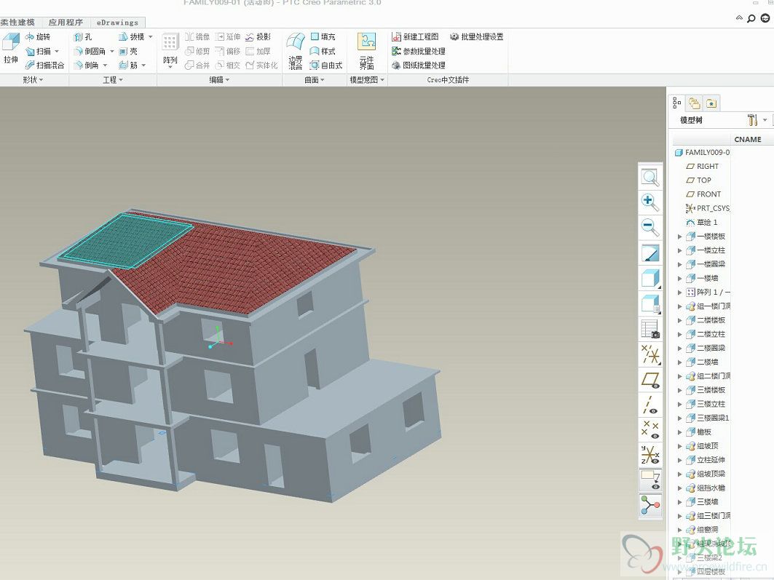This screenshot has width=774, height=580.
Task: Click 新建工程图 button
Action: pyautogui.click(x=415, y=37)
